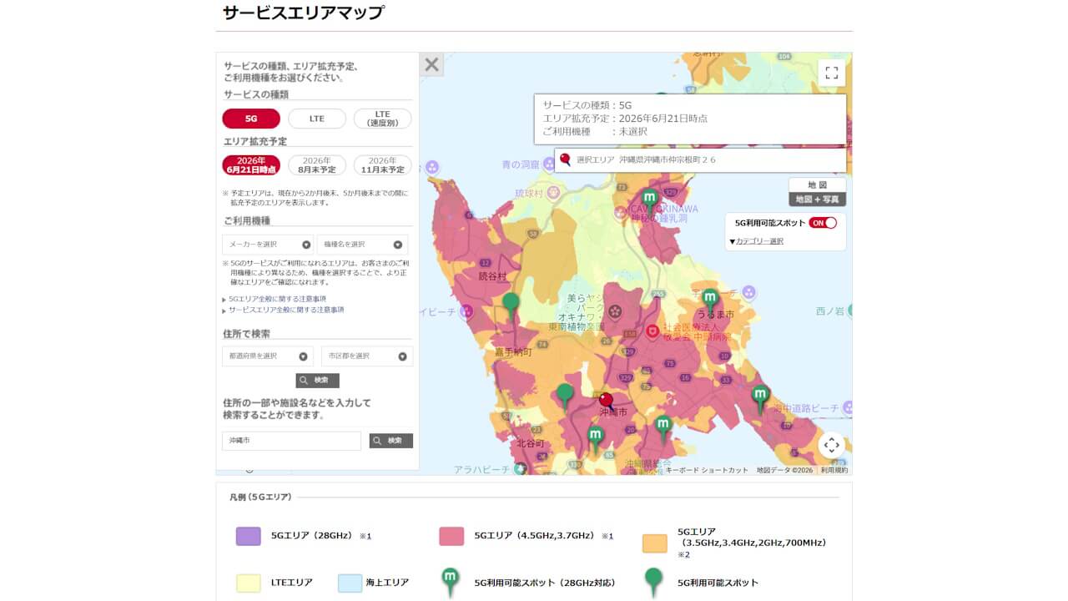Open the 市区郡を選択 dropdown
The image size is (1068, 601).
click(x=367, y=356)
